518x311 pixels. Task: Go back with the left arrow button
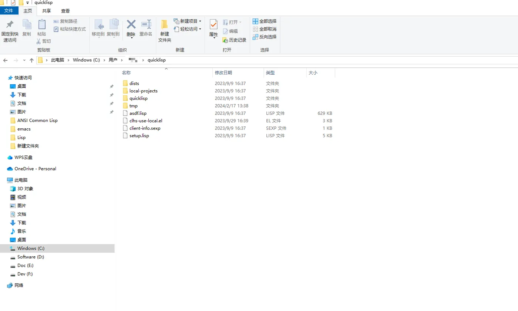tap(6, 60)
